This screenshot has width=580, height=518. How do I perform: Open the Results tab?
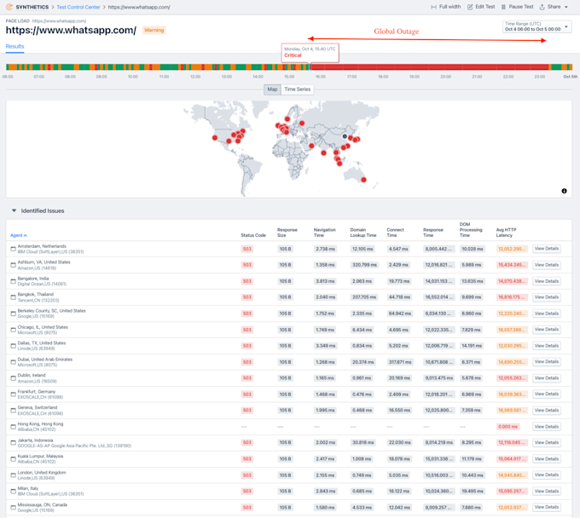pos(14,47)
